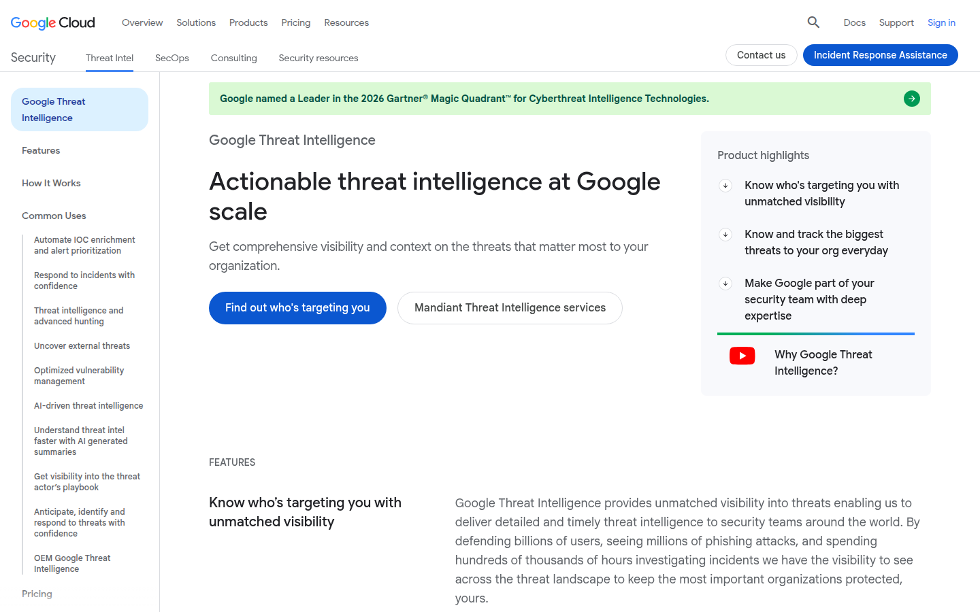Open the Docs link
This screenshot has height=612, width=980.
pos(855,22)
